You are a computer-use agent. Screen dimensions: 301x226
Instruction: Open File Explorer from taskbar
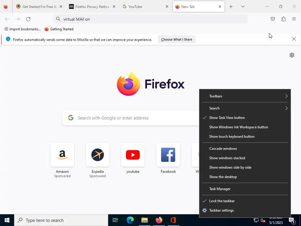click(144, 220)
